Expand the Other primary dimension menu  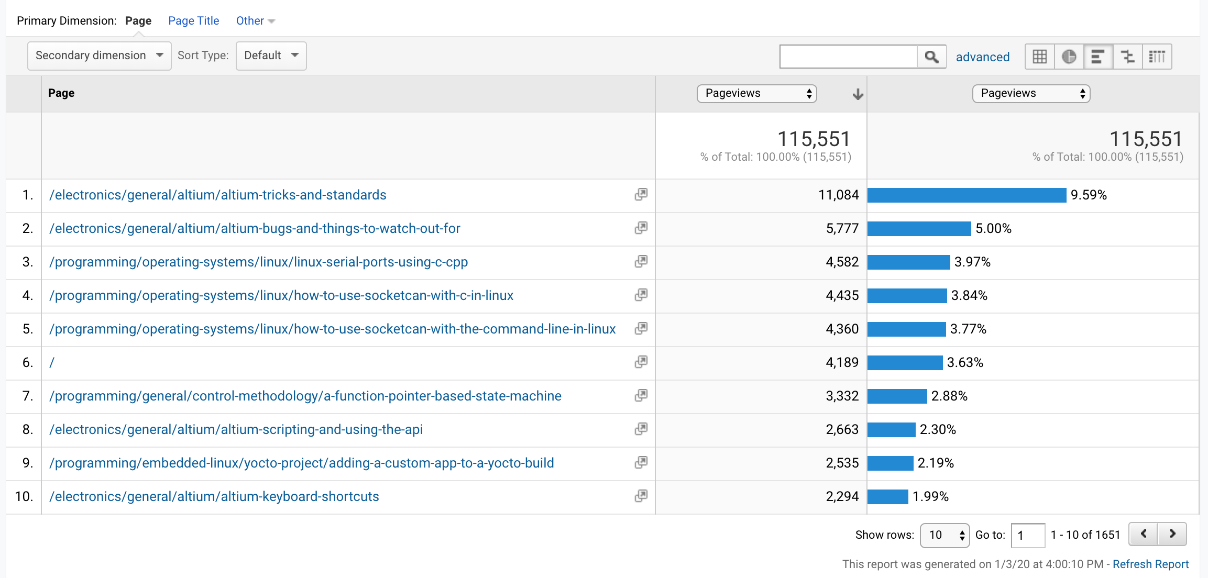click(255, 21)
